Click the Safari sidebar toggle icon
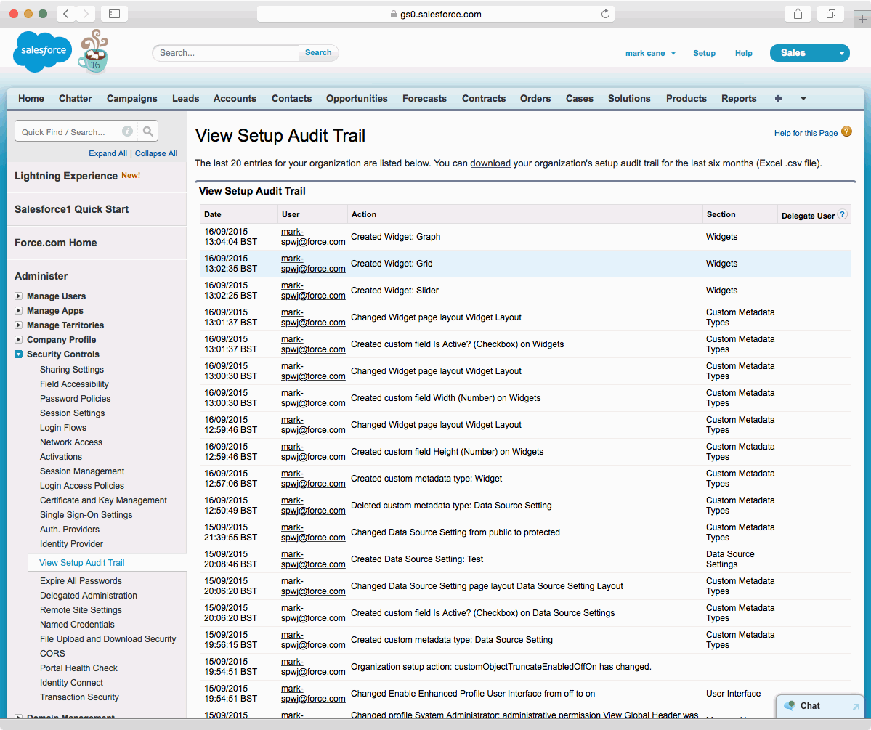This screenshot has width=871, height=730. pos(113,13)
